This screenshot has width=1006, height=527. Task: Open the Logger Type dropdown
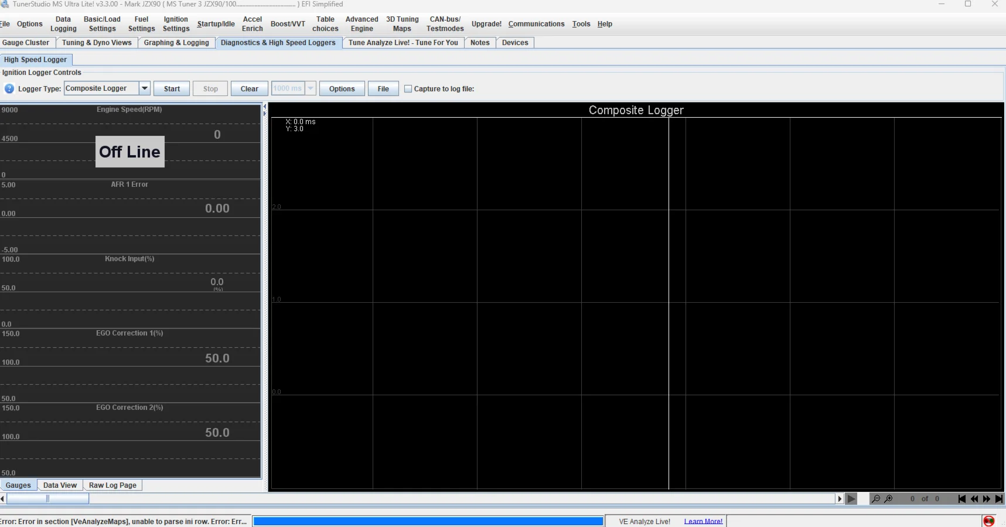tap(145, 88)
